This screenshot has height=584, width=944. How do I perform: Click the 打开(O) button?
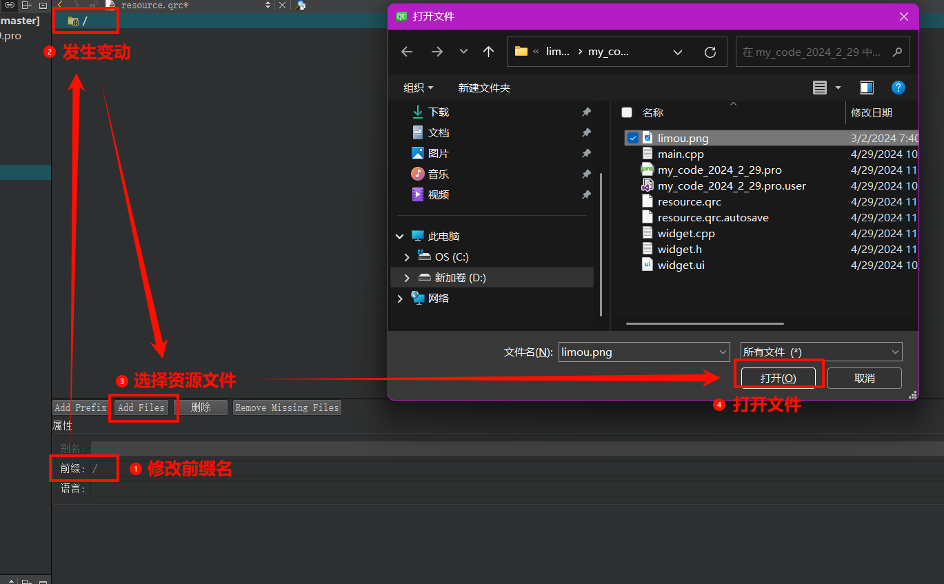point(779,378)
